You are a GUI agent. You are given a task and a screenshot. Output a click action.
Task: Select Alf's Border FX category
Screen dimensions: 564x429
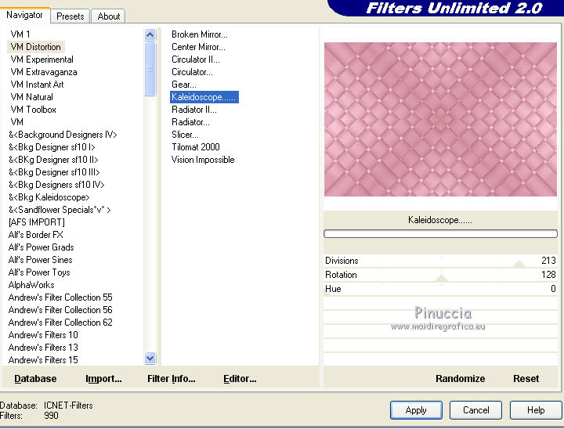[x=35, y=235]
